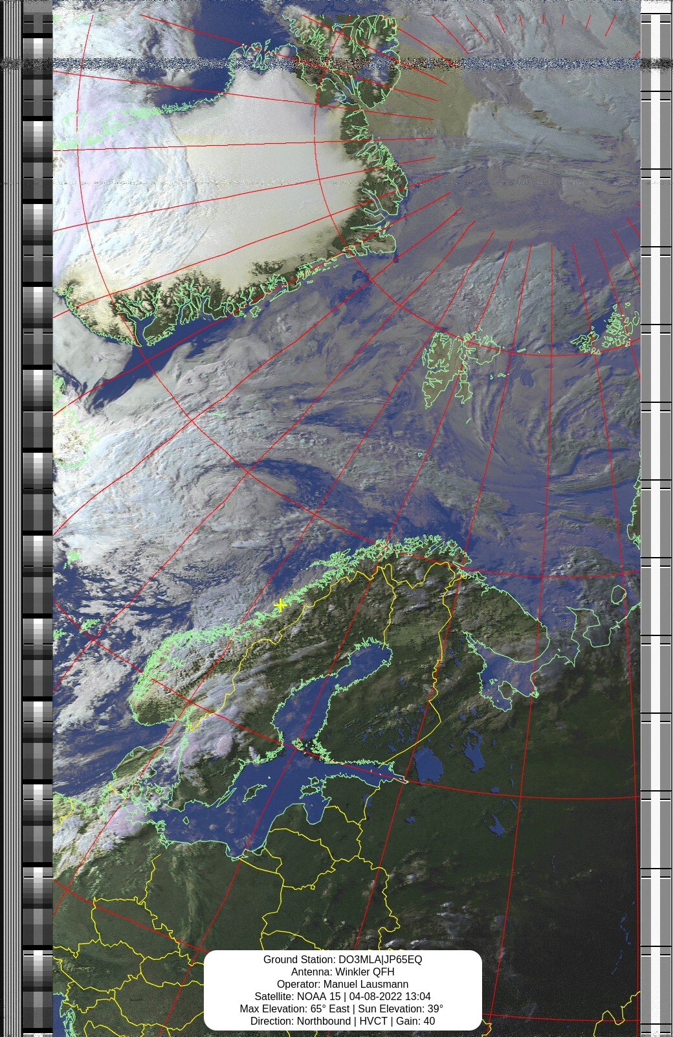The height and width of the screenshot is (1037, 673).
Task: Click the "Antenna: Winkler QFH" line
Action: coord(342,972)
